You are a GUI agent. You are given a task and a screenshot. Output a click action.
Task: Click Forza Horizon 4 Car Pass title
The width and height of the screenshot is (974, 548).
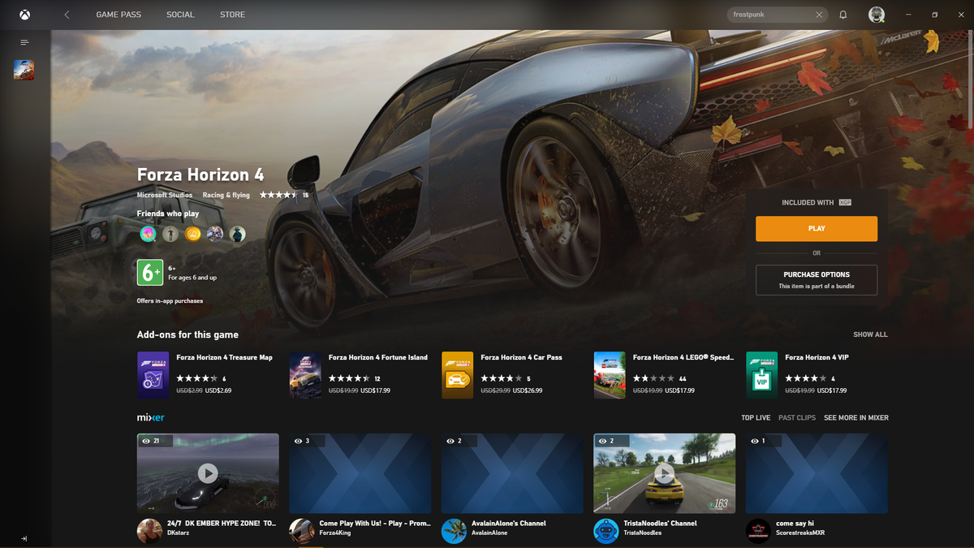coord(521,357)
